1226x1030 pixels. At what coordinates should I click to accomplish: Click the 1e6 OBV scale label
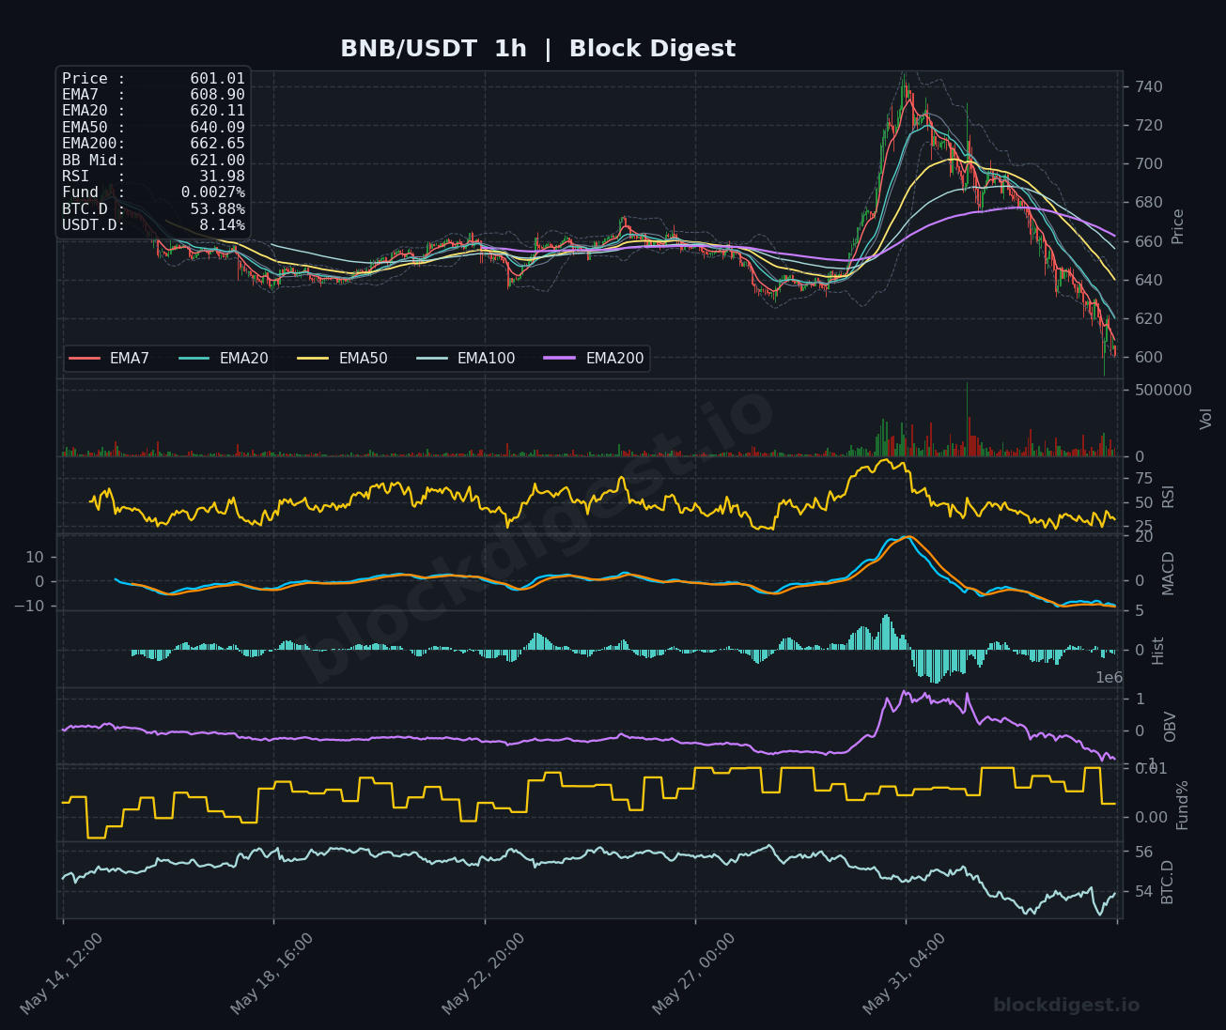tap(1109, 678)
